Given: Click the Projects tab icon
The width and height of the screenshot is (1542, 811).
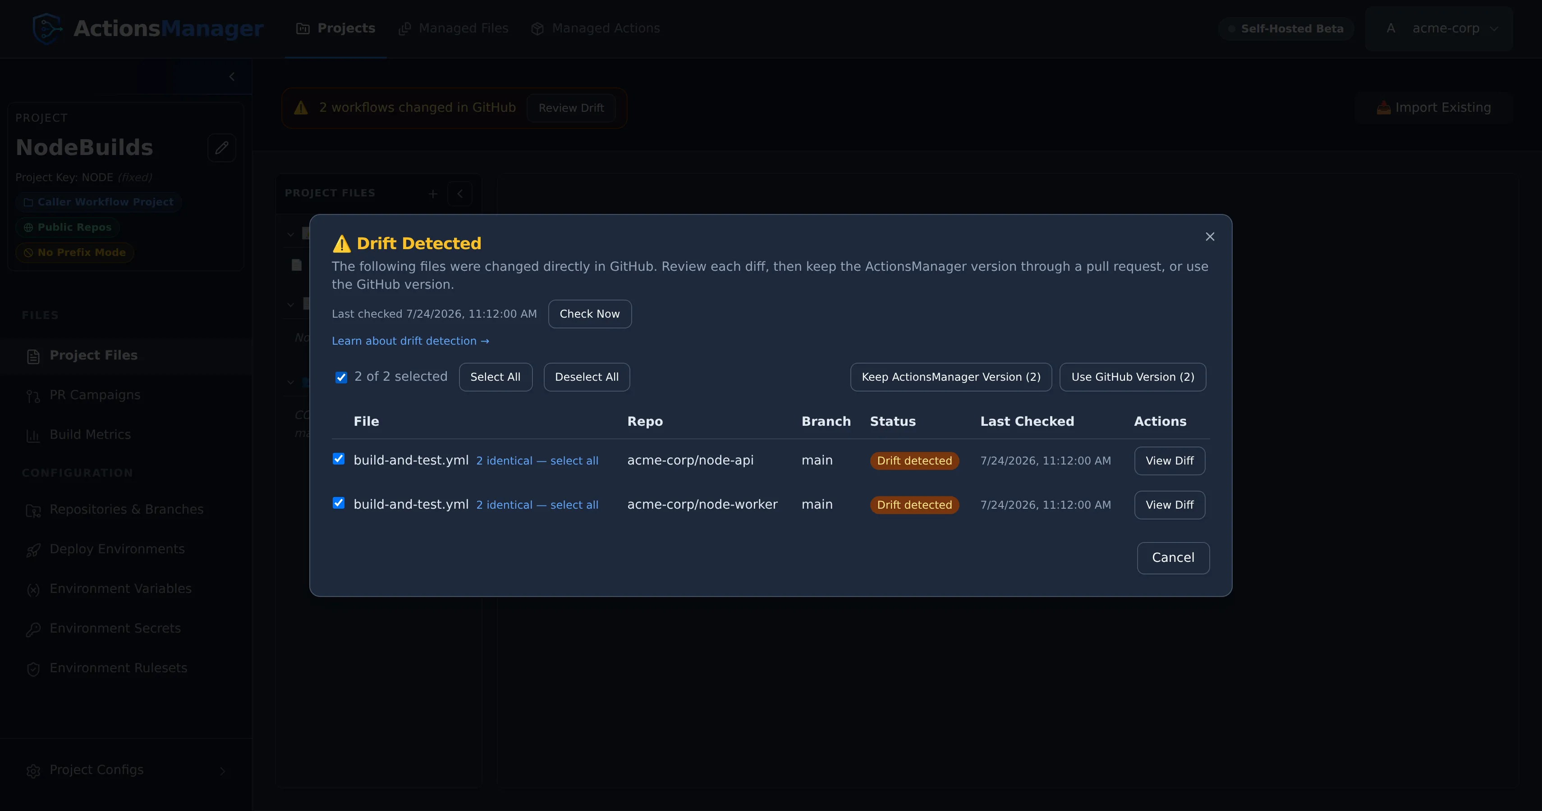Looking at the screenshot, I should (x=303, y=29).
